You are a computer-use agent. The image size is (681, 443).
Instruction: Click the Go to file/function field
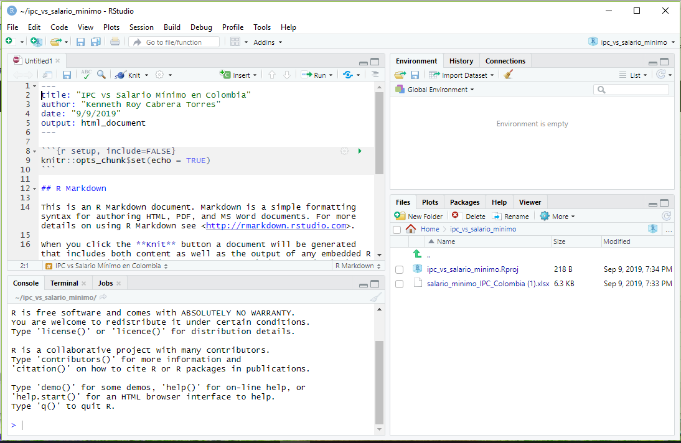point(174,42)
